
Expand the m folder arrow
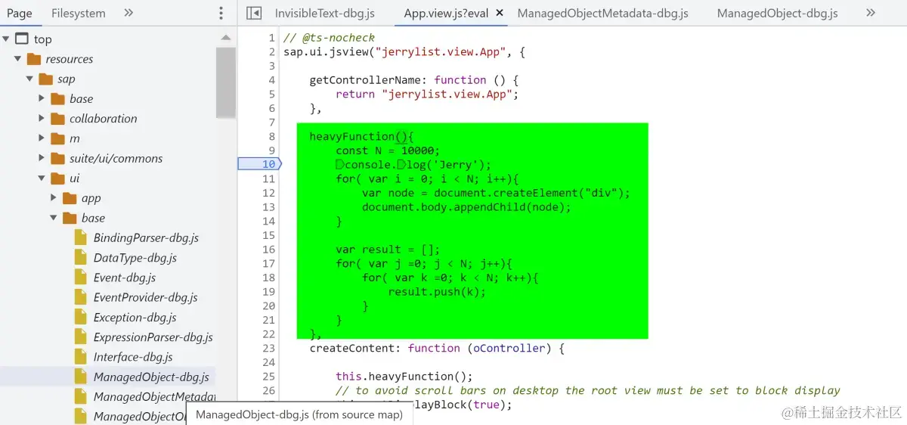pos(42,138)
